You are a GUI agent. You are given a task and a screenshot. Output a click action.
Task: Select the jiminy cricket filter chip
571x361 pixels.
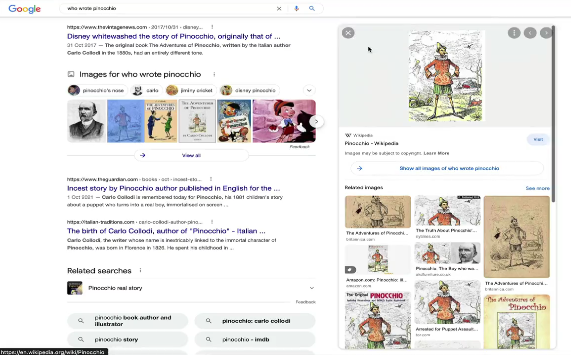[191, 90]
